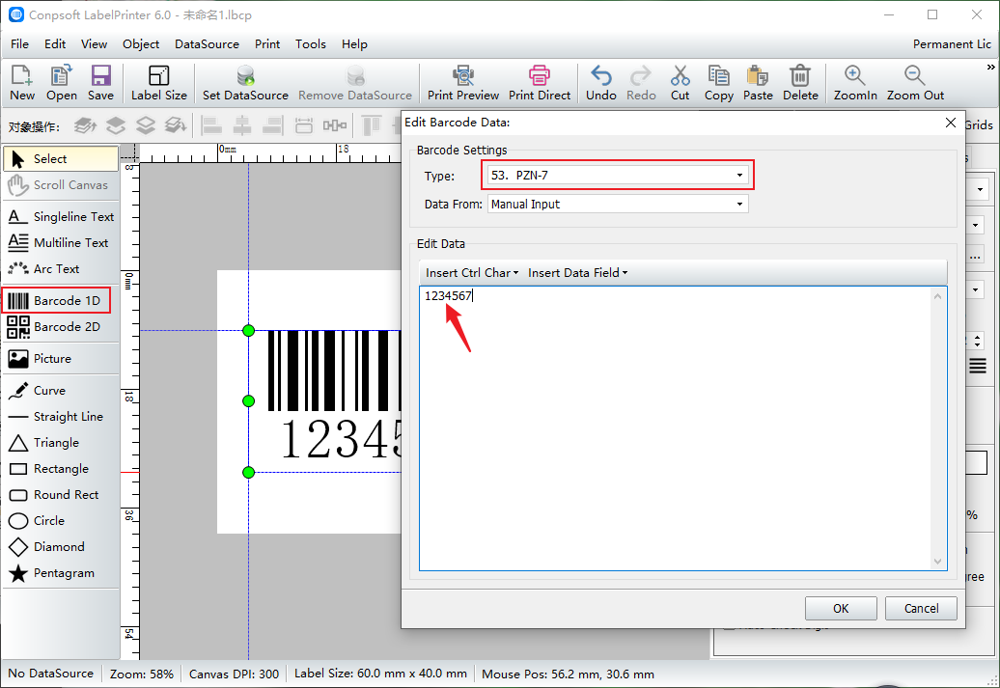Screen dimensions: 1000x688
Task: Click bring-to-front layer icon
Action: click(x=86, y=125)
